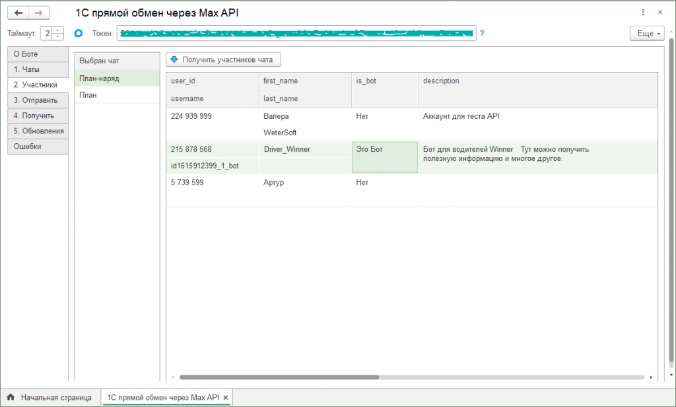The image size is (676, 407).
Task: Select the План chat in list
Action: (117, 95)
